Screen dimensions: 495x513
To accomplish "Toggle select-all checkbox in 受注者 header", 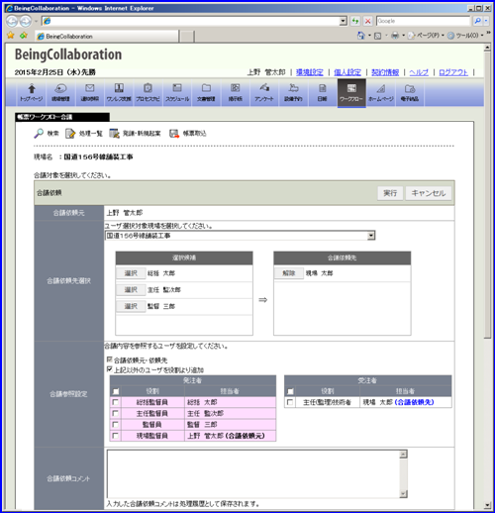I will pos(290,391).
